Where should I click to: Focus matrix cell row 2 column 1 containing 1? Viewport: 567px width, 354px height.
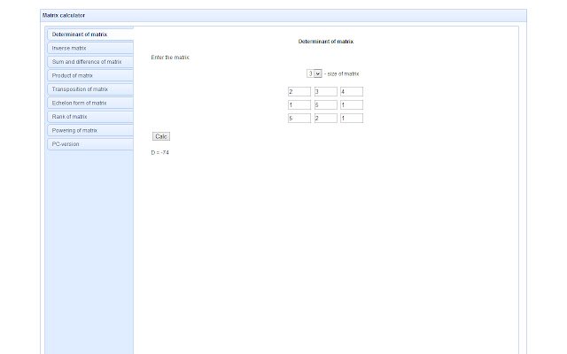299,104
